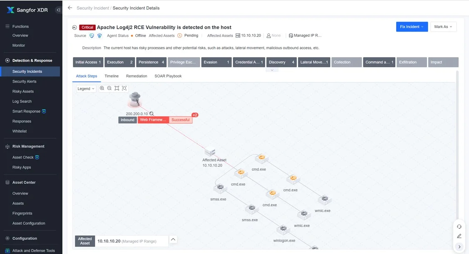Expand the tactics bar chevron
This screenshot has height=254, width=469.
point(272,70)
